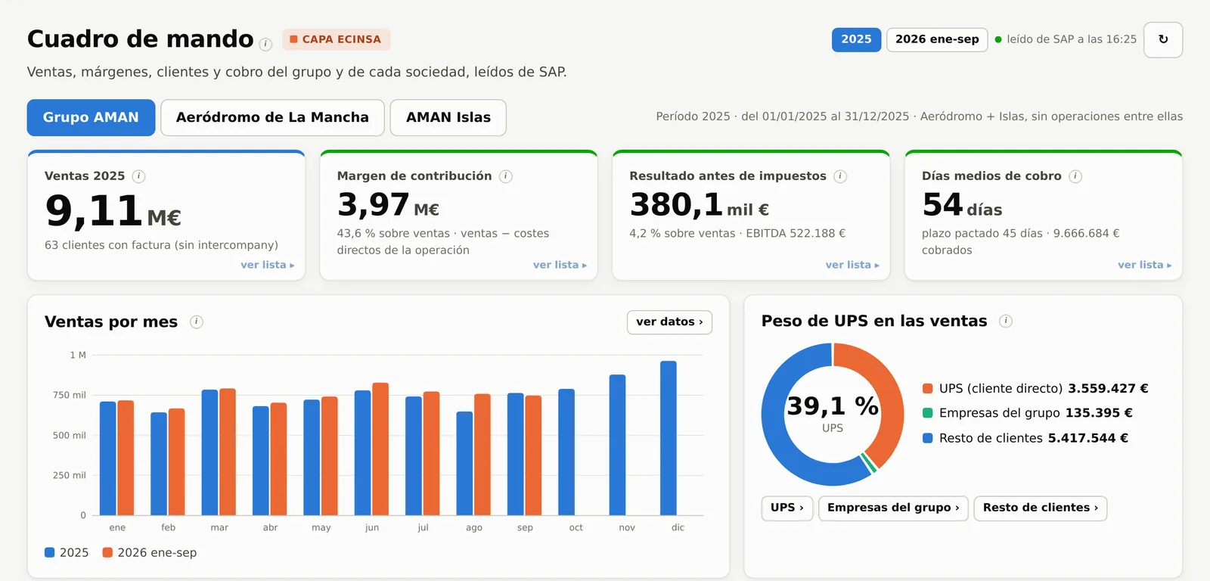Select the 2025 period toggle
Screen dimensions: 1210x581
click(856, 39)
